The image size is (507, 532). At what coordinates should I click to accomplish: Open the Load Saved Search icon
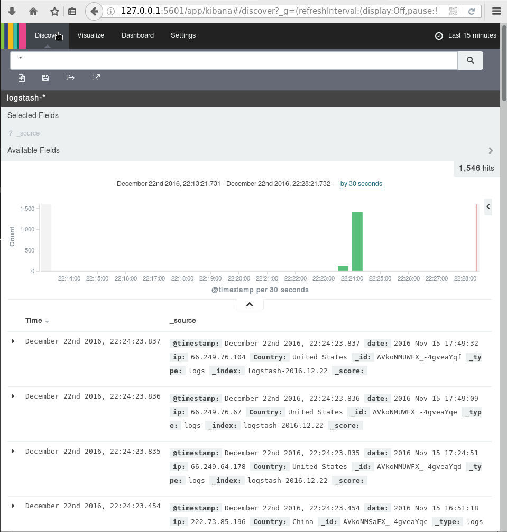coord(70,78)
